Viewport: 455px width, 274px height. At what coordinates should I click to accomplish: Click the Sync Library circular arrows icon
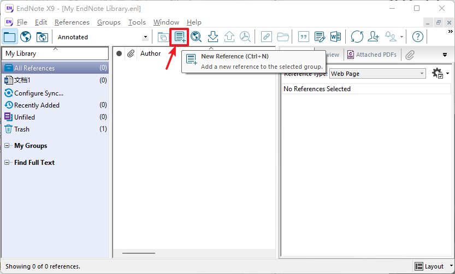coord(357,37)
